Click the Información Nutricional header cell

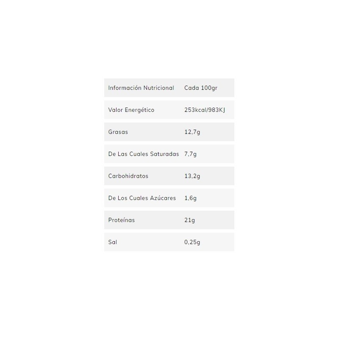click(141, 88)
